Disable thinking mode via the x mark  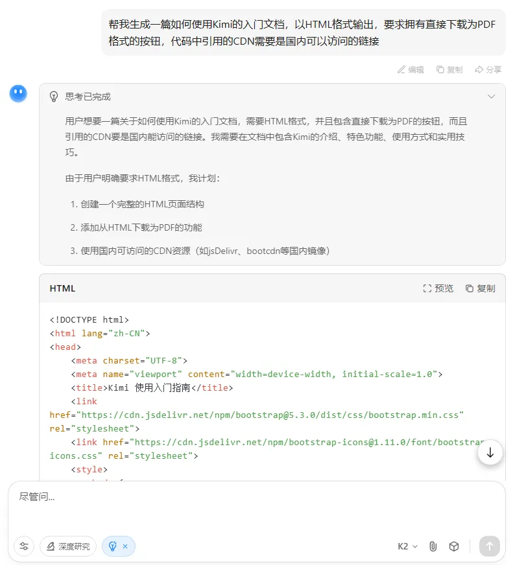pos(125,546)
